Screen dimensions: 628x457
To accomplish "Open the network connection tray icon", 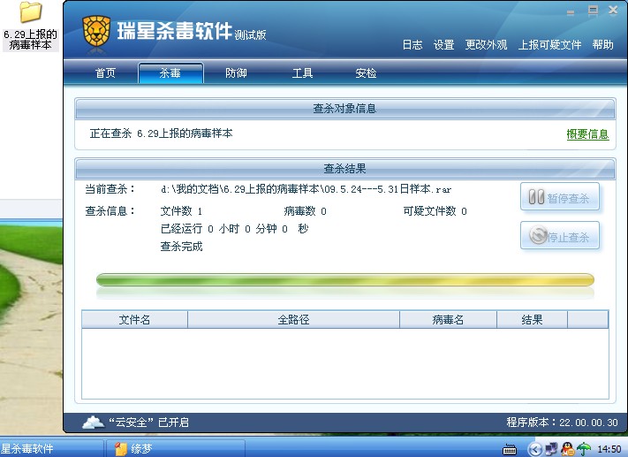I will [551, 449].
